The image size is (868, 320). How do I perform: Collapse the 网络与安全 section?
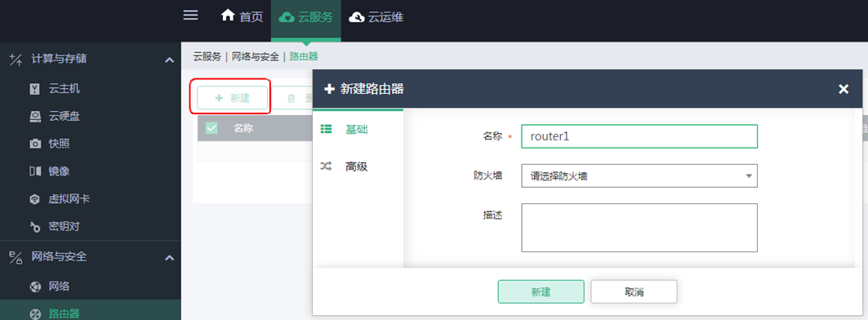(169, 258)
